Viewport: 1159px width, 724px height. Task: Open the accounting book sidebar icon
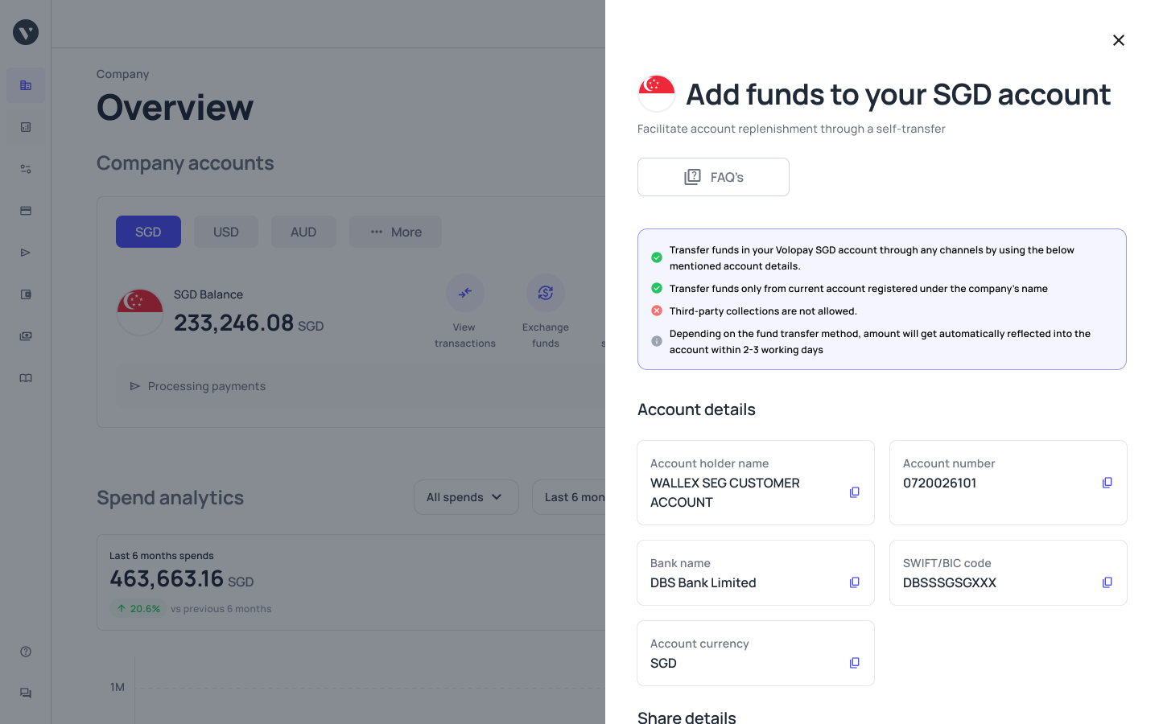pyautogui.click(x=26, y=378)
